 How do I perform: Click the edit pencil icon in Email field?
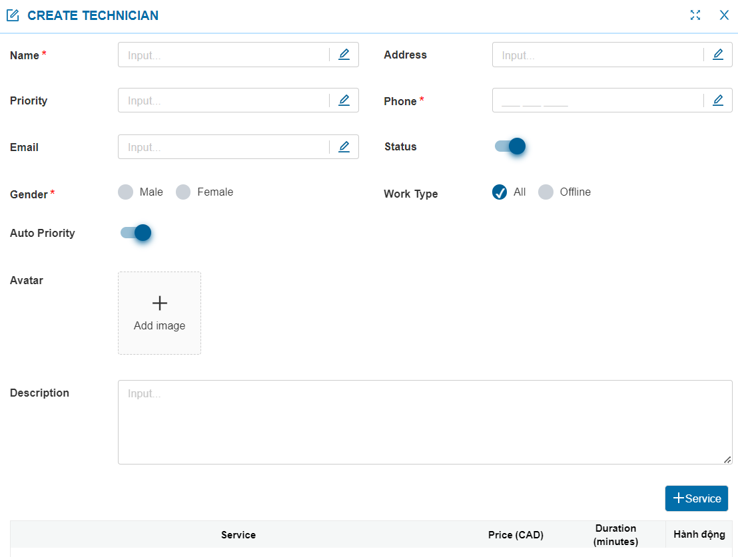tap(344, 147)
